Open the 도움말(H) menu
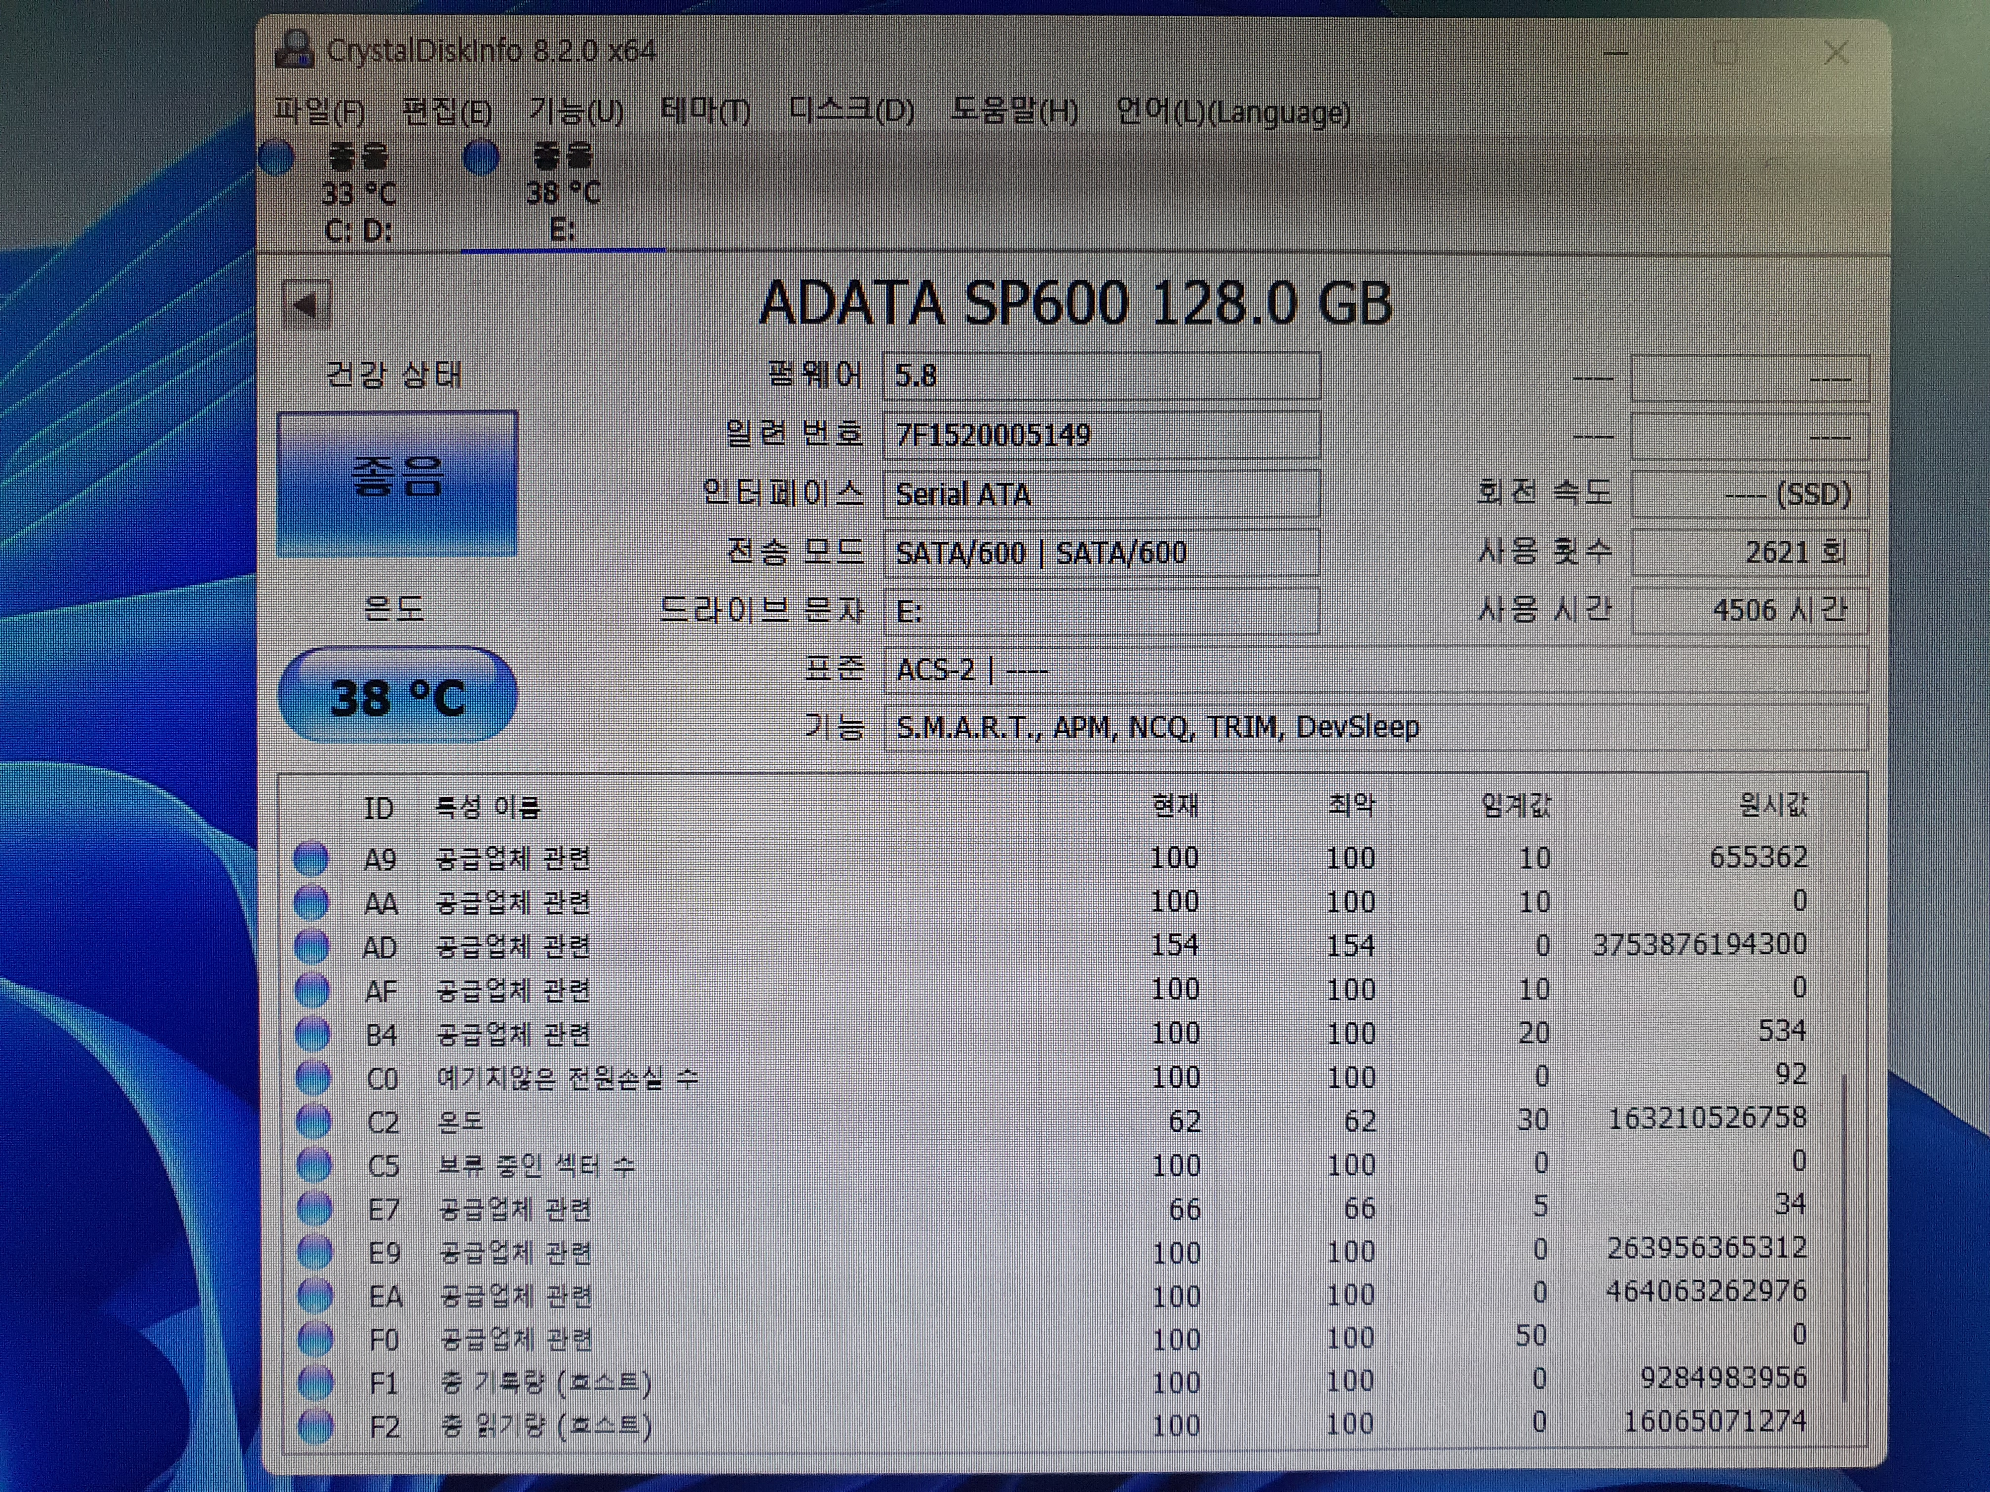Viewport: 1990px width, 1492px height. click(x=1014, y=112)
